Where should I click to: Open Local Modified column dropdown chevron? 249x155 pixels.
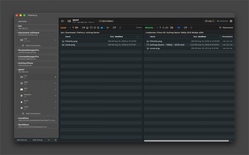[x=137, y=37]
